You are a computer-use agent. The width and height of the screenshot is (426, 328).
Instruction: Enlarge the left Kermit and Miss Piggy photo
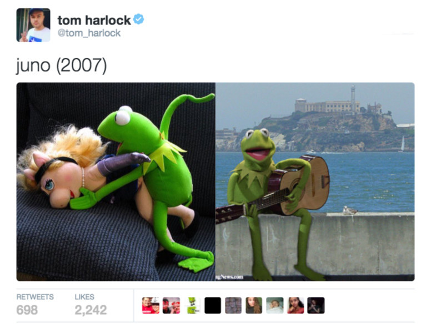click(x=116, y=181)
